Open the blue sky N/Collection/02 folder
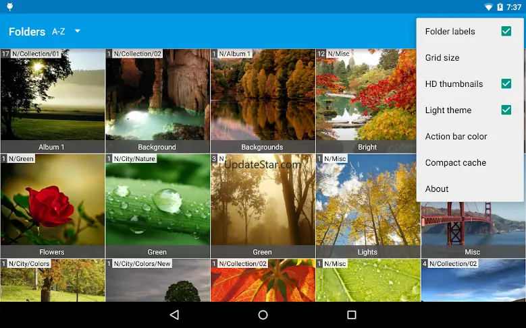 tap(473, 280)
